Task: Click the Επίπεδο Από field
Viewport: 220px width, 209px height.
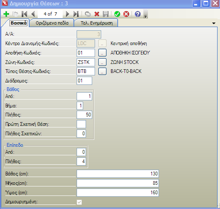Action: tap(81, 152)
